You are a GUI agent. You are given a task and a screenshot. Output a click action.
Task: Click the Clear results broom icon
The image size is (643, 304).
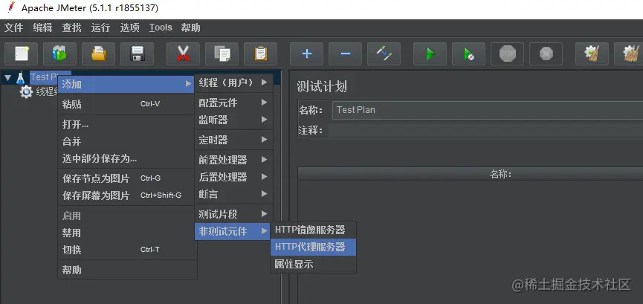click(x=592, y=54)
